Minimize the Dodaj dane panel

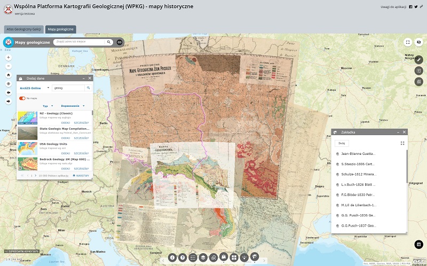84,78
